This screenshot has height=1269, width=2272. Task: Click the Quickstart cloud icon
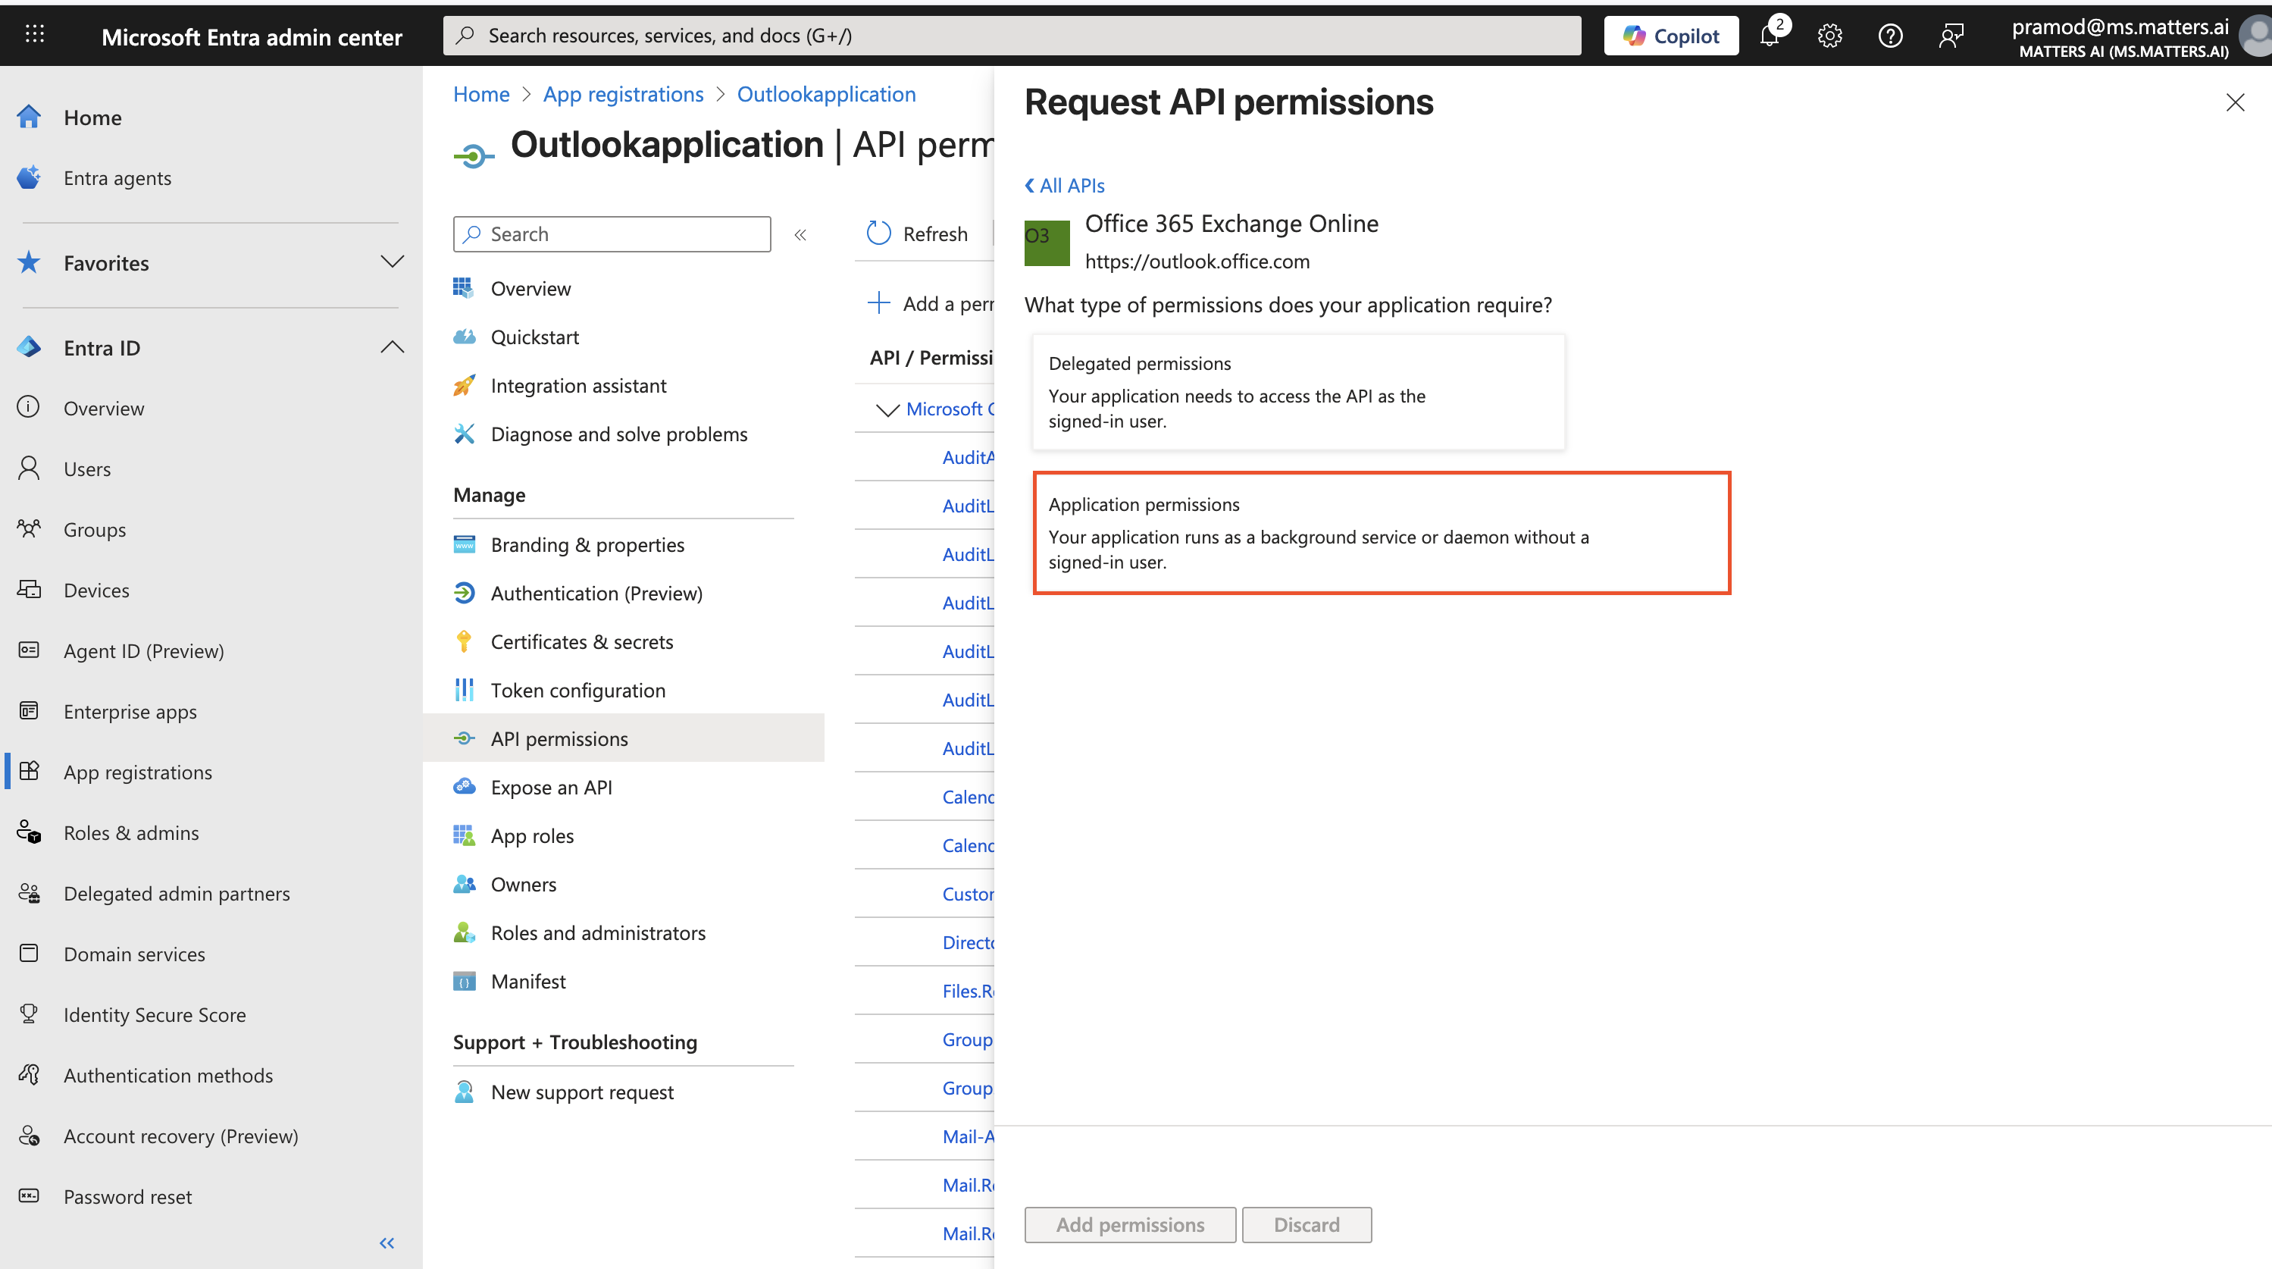[464, 337]
